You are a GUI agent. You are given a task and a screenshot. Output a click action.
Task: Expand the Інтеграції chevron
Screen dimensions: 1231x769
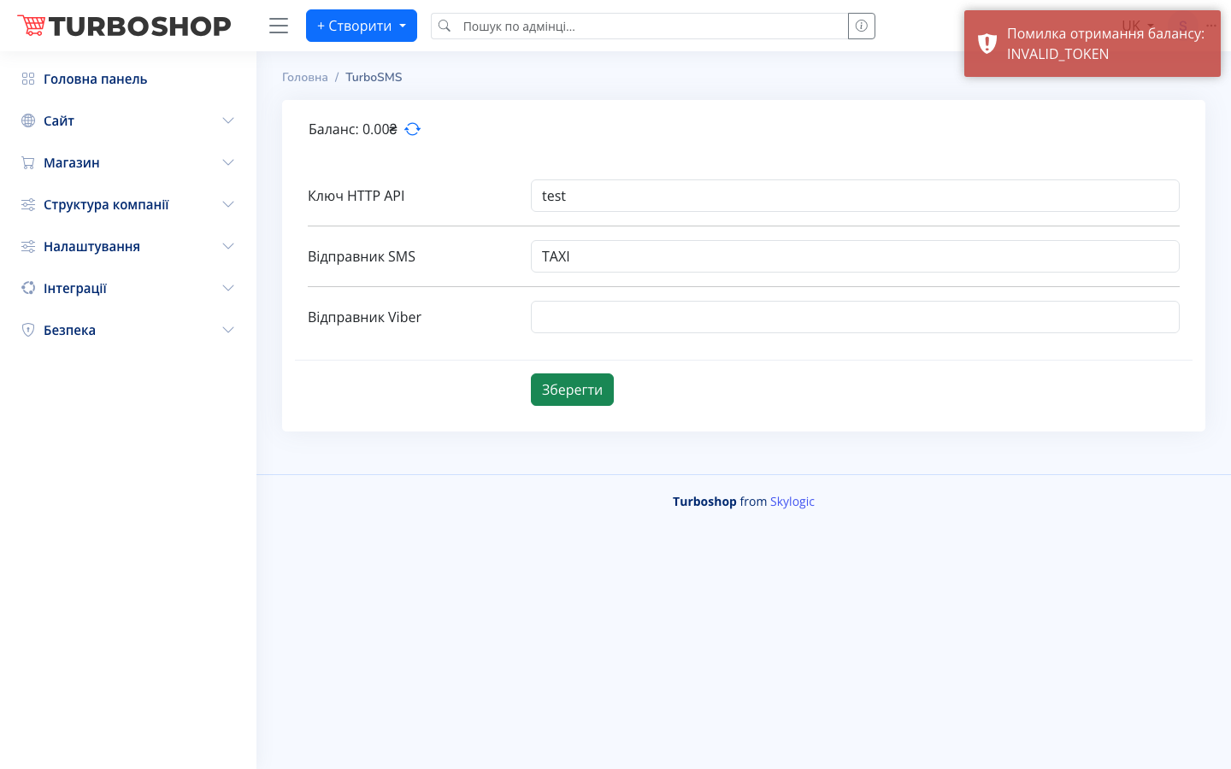click(x=228, y=288)
